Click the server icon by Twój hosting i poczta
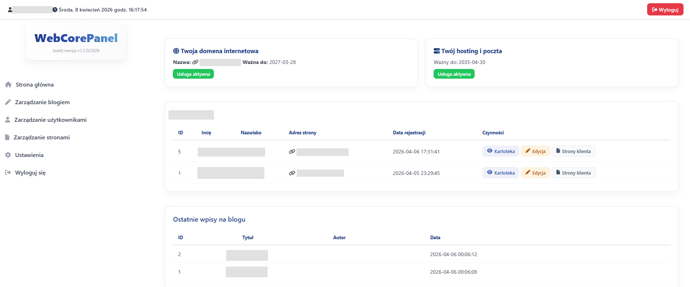Viewport: 690px width, 287px height. click(x=437, y=51)
